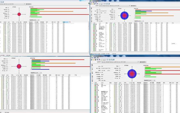Click the MAC address value in top-right summary panel
The width and height of the screenshot is (180, 113).
103,11
